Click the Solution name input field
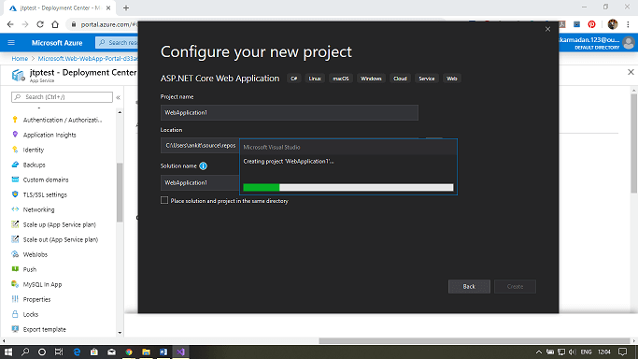 tap(200, 182)
